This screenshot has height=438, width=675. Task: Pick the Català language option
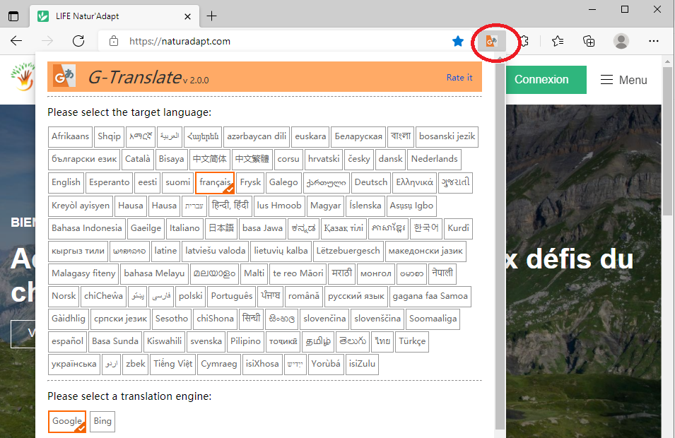click(138, 159)
